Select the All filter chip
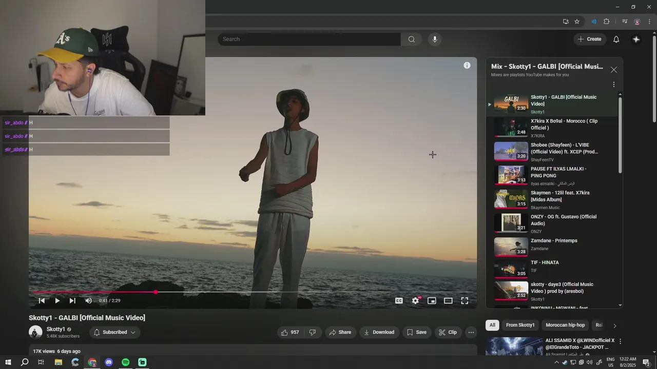The width and height of the screenshot is (657, 369). pyautogui.click(x=492, y=325)
